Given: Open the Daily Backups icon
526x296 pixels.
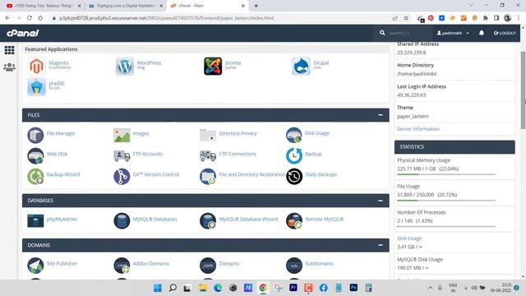Looking at the screenshot, I should click(294, 176).
